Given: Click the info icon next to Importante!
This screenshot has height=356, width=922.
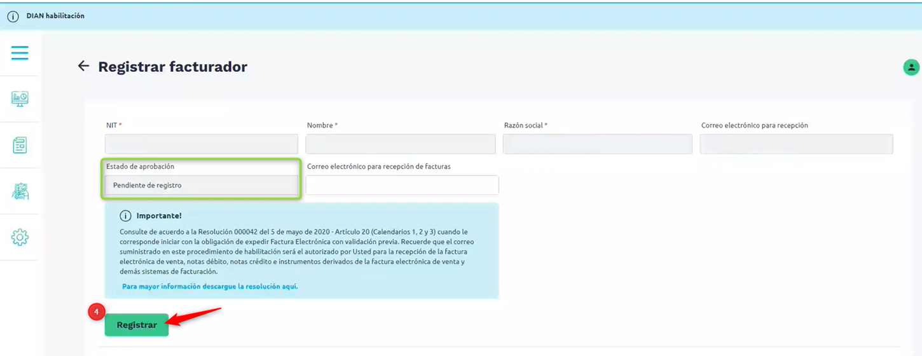Looking at the screenshot, I should 125,216.
